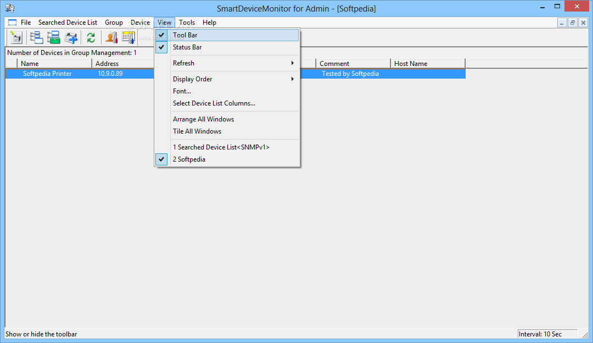Expand the Display Order submenu
Viewport: 593px width, 343px height.
[x=227, y=79]
